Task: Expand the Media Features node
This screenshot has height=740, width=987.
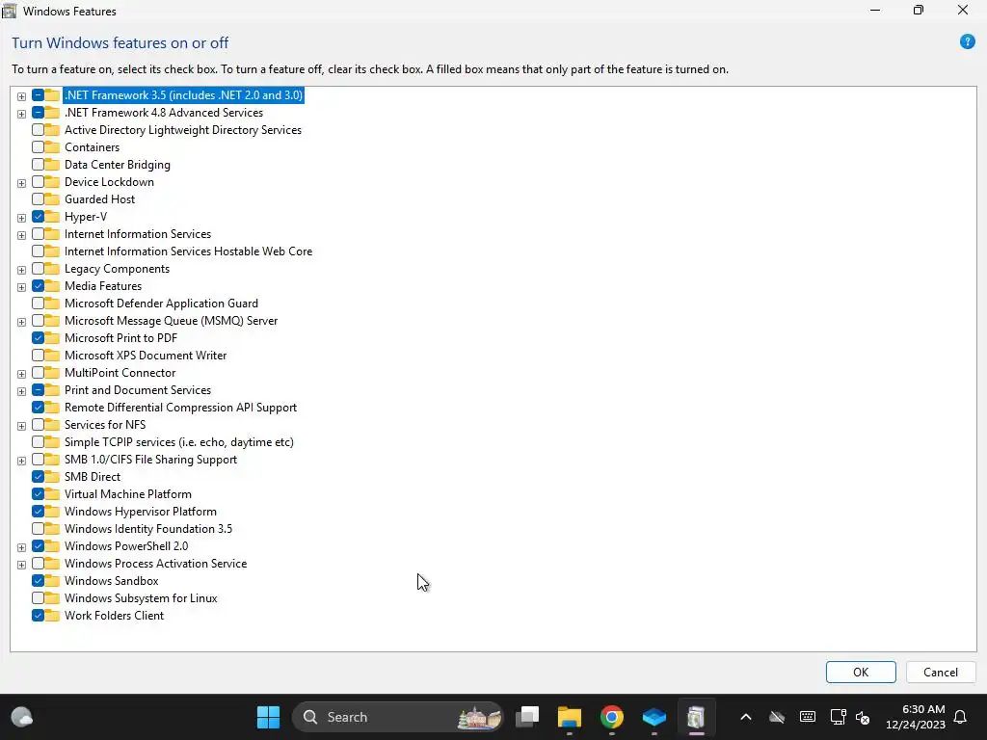Action: click(21, 287)
